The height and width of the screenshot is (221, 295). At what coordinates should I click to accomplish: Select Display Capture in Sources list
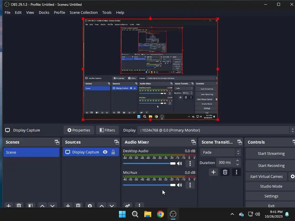tap(91, 152)
